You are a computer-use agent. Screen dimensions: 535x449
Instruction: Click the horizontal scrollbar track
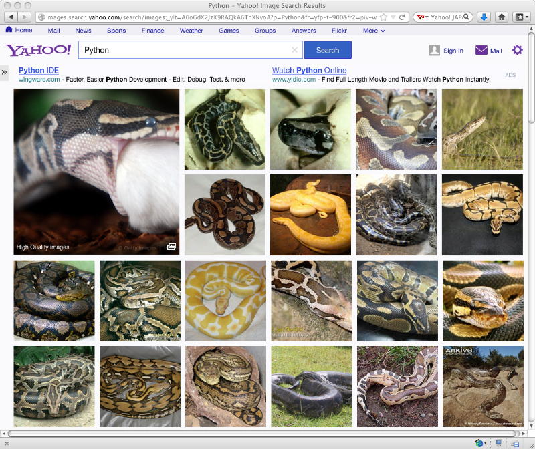262,434
